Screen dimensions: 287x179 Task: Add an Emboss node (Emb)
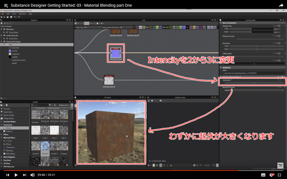coord(161,27)
